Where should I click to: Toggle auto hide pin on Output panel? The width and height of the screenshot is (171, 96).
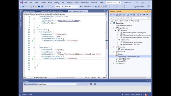[x=148, y=81]
